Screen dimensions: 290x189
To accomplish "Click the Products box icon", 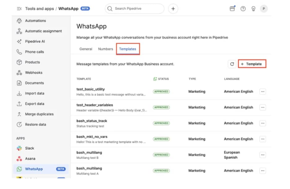I will [x=19, y=62].
